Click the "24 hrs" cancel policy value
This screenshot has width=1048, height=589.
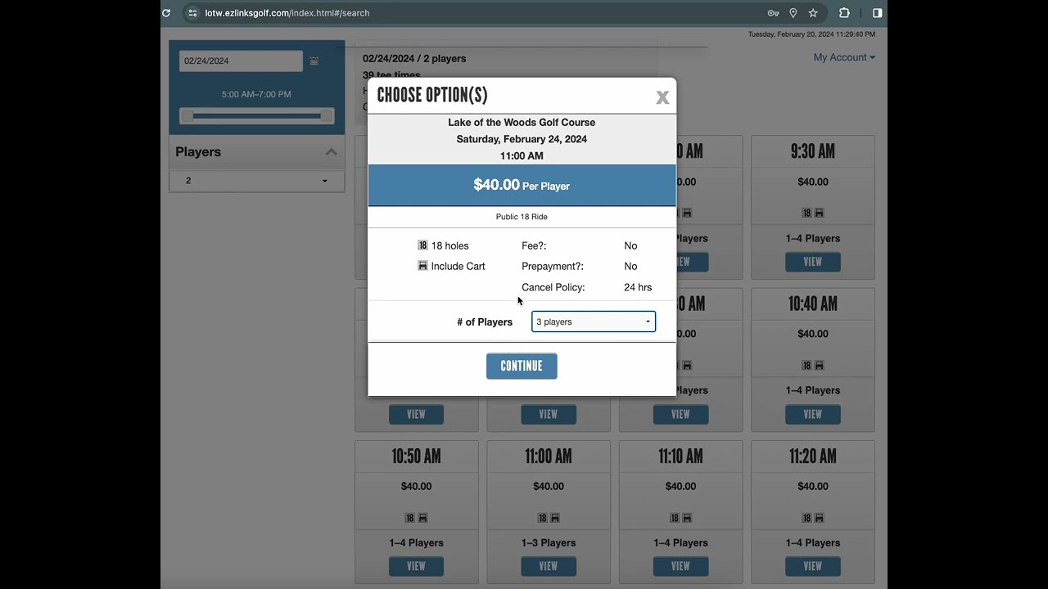(638, 287)
